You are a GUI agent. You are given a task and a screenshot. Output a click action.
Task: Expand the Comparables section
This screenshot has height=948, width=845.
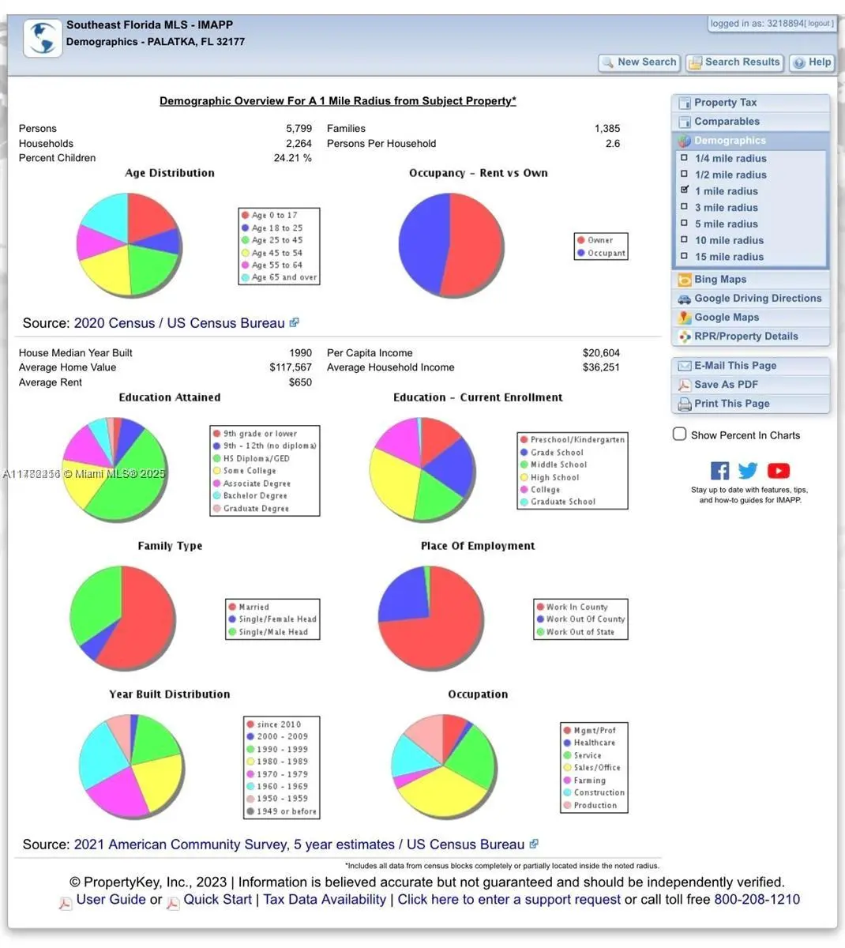click(727, 122)
